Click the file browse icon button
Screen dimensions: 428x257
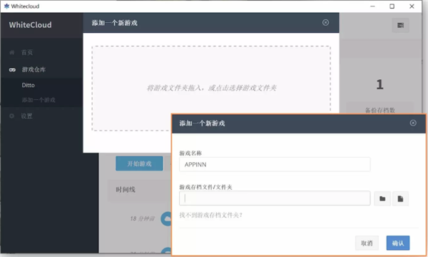pyautogui.click(x=400, y=198)
